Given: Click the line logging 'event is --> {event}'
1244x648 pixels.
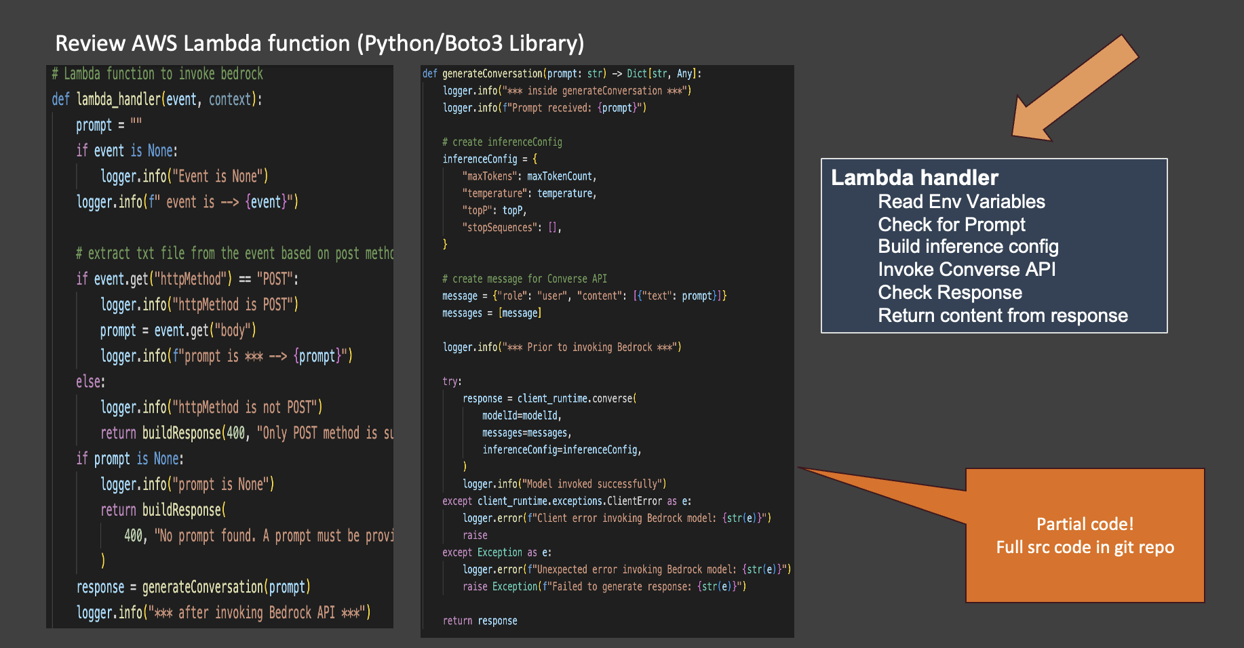Looking at the screenshot, I should [x=187, y=202].
